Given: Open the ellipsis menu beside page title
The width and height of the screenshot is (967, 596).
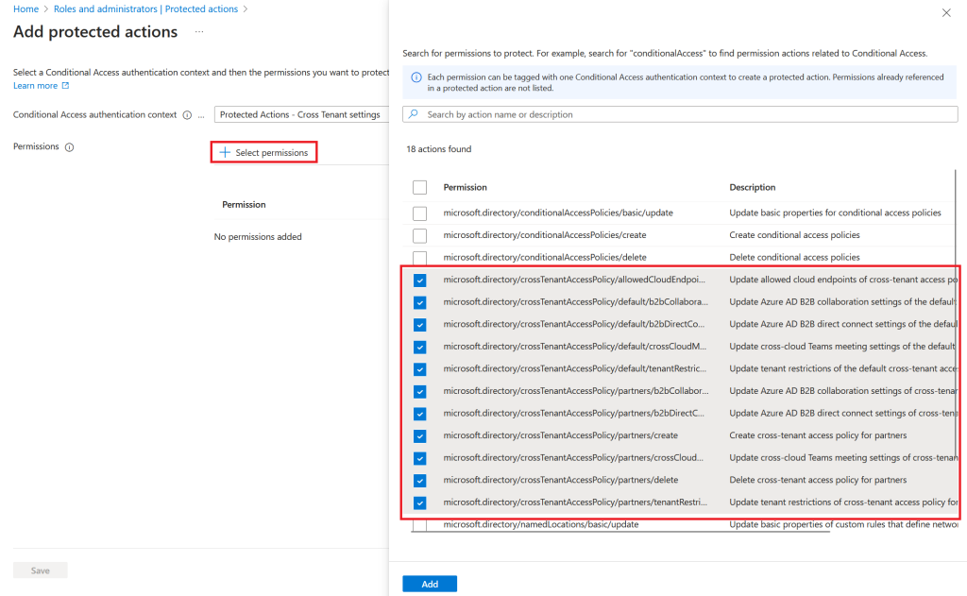Looking at the screenshot, I should tap(198, 32).
